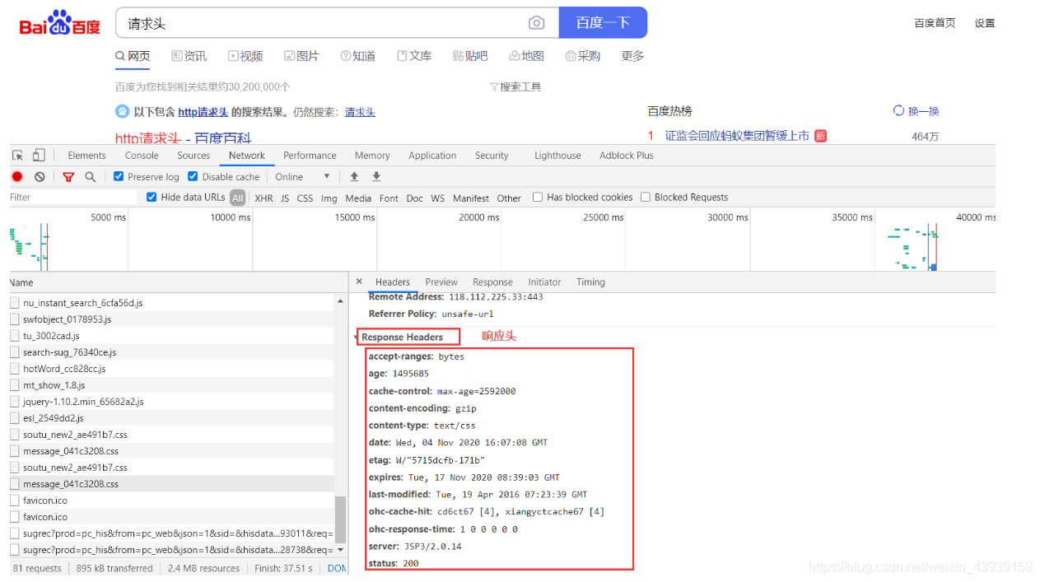Enable Blocked Requests checkbox

pyautogui.click(x=646, y=197)
